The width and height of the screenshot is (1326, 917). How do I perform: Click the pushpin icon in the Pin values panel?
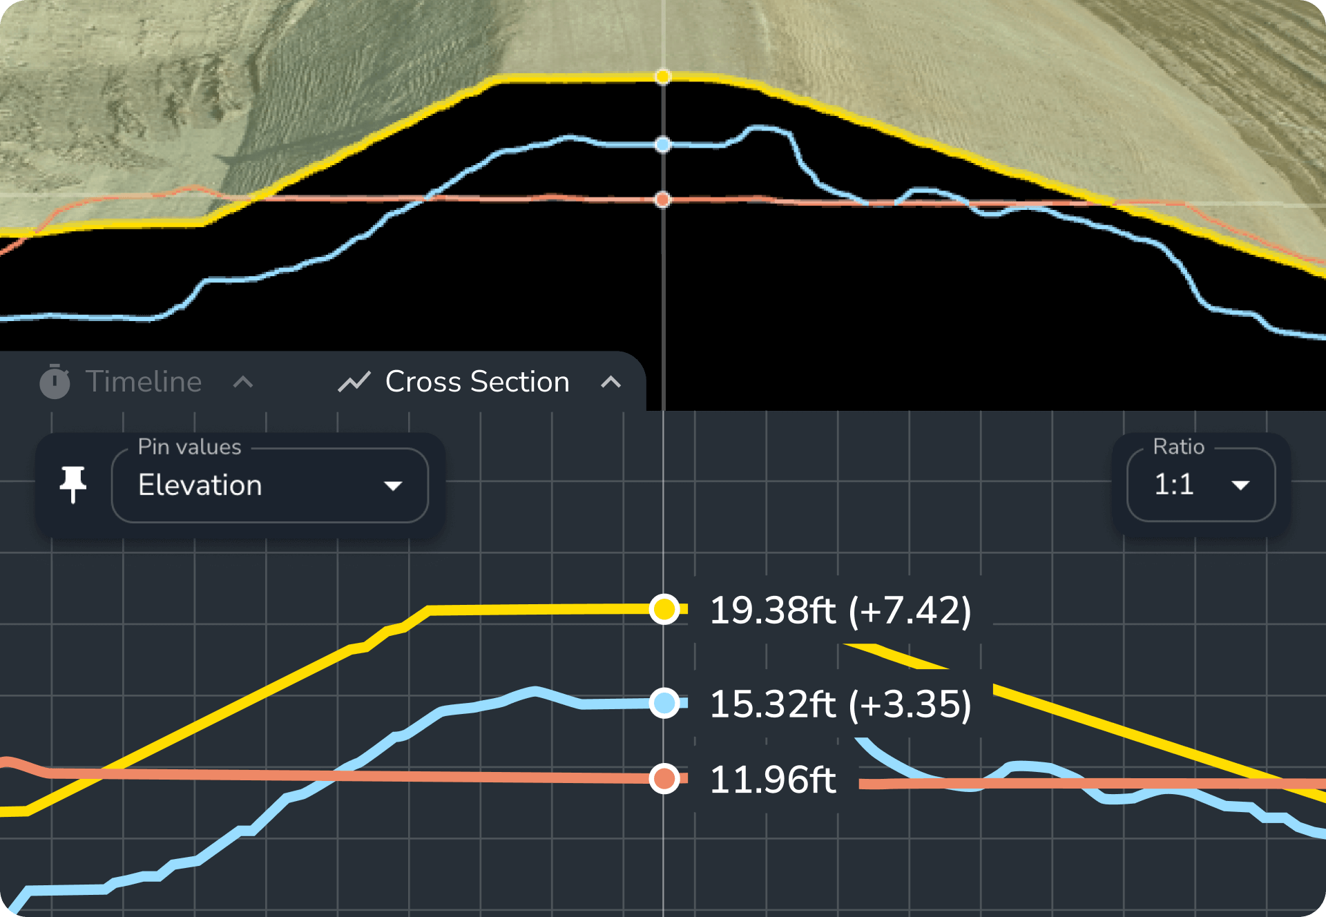pos(73,483)
